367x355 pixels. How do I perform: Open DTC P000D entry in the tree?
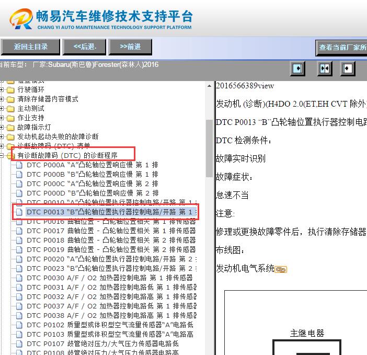click(93, 193)
